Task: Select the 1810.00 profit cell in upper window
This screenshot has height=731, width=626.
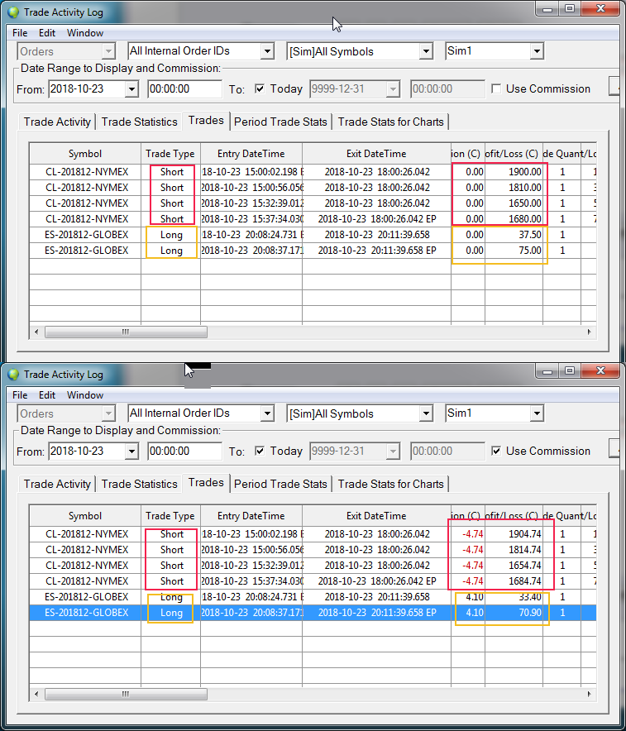Action: point(514,188)
